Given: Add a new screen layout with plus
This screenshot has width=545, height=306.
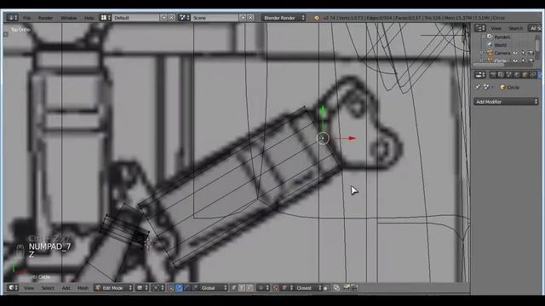Looking at the screenshot, I should click(x=163, y=17).
